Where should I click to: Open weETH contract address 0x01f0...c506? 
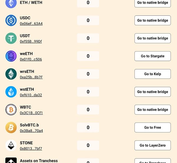tap(31, 59)
